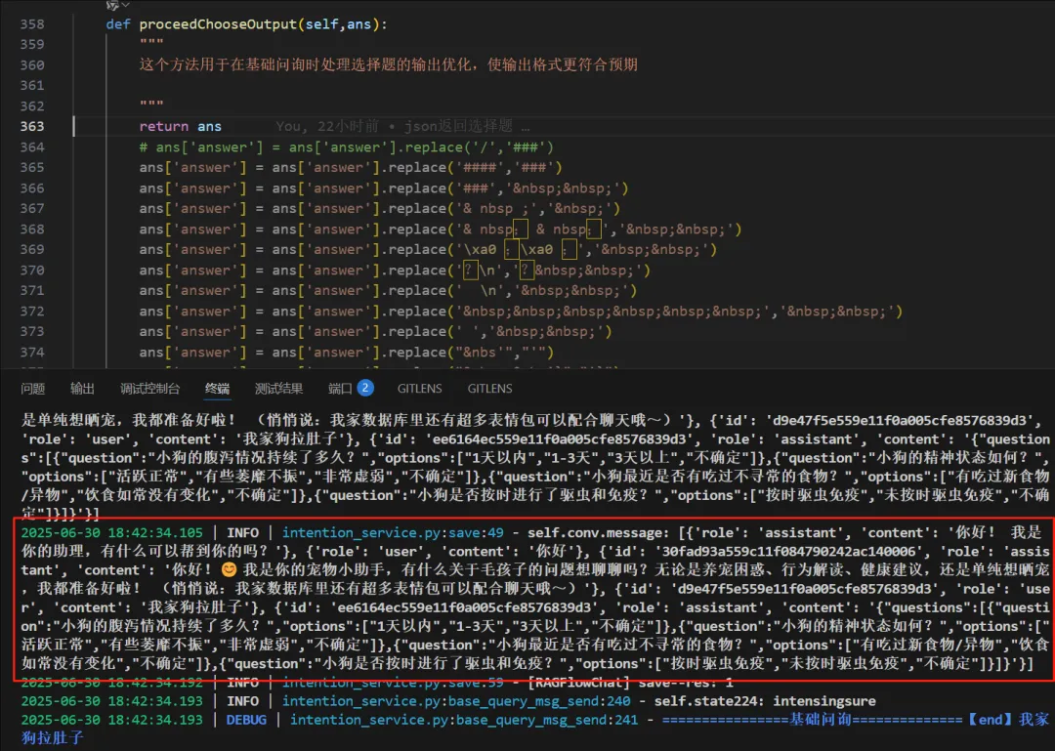The height and width of the screenshot is (751, 1055).
Task: Click line number 363 in the gutter
Action: click(x=31, y=127)
